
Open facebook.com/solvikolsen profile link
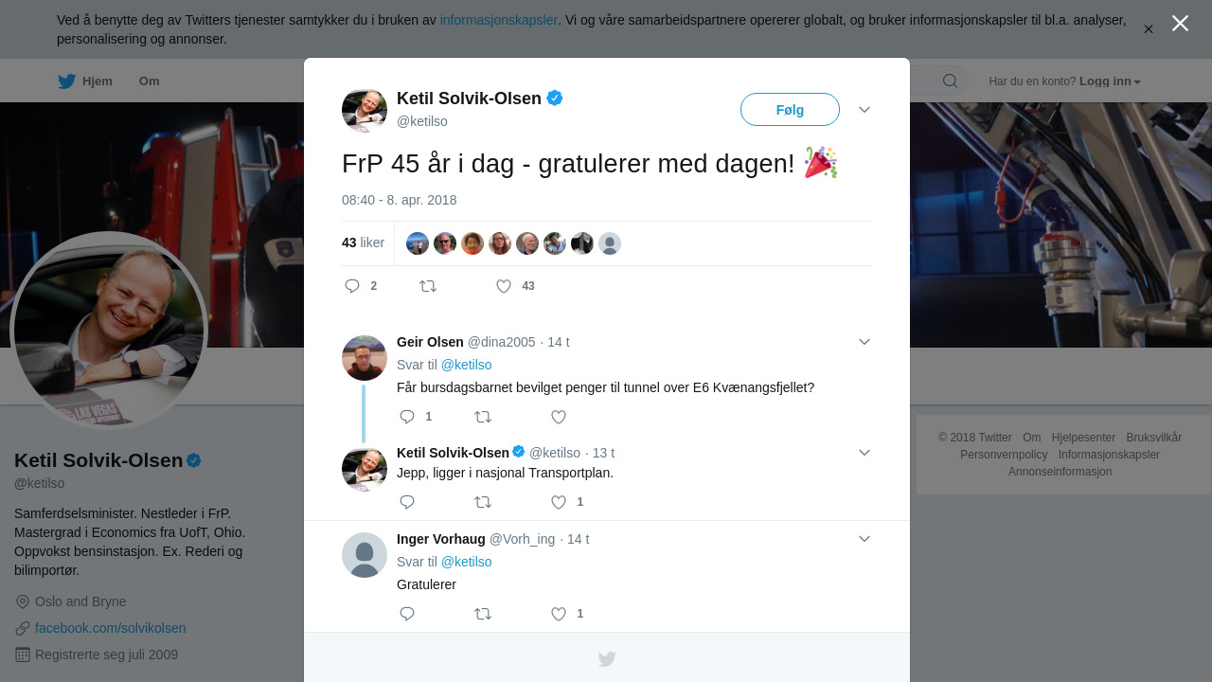[x=111, y=628]
